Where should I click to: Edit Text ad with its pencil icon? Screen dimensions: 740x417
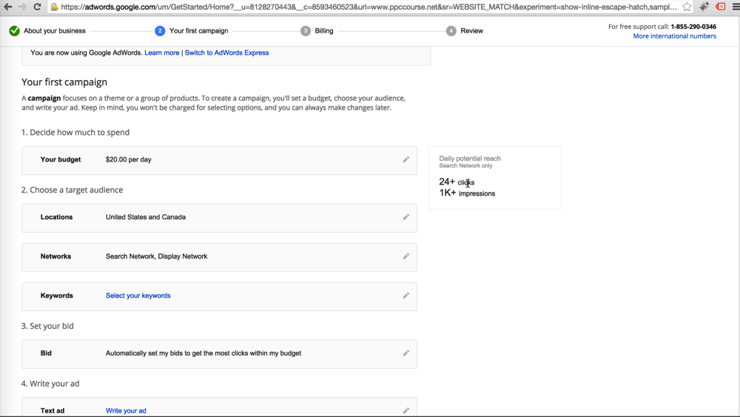[x=406, y=411]
